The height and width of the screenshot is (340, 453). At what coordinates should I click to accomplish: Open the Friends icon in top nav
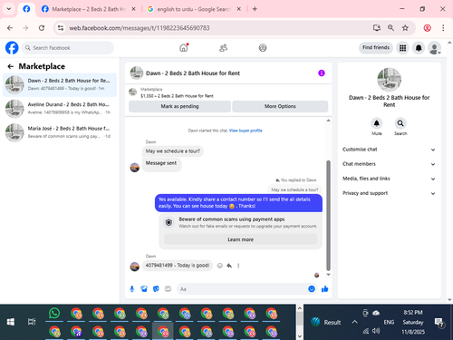click(x=223, y=48)
